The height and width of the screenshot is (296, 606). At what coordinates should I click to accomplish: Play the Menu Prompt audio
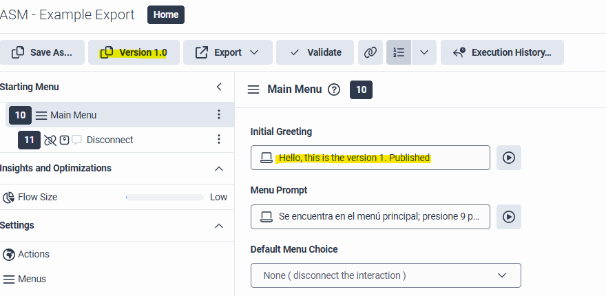tap(508, 216)
